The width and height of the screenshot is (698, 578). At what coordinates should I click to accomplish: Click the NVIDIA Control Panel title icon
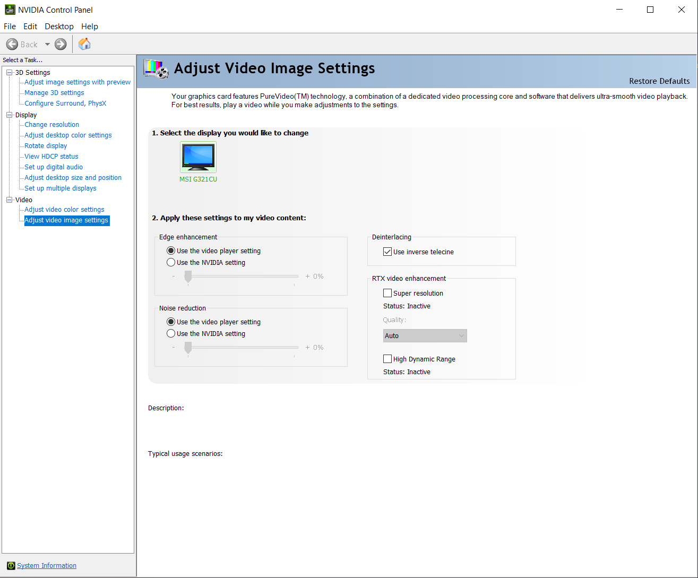coord(10,10)
